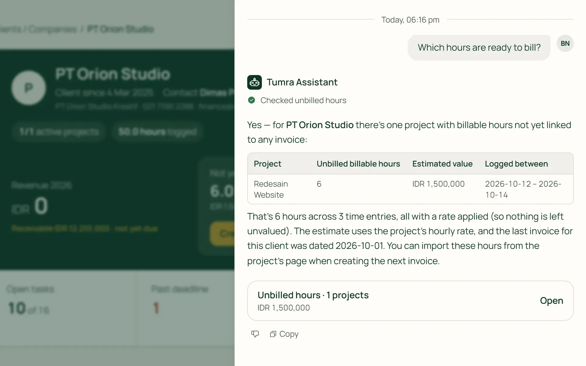Click the PT Orion Studio breadcrumb in the background page
This screenshot has height=366, width=586.
tap(120, 29)
